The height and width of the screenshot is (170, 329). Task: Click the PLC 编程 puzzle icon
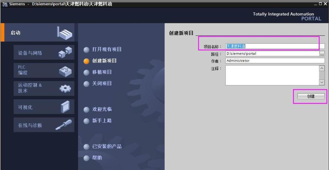(65, 71)
